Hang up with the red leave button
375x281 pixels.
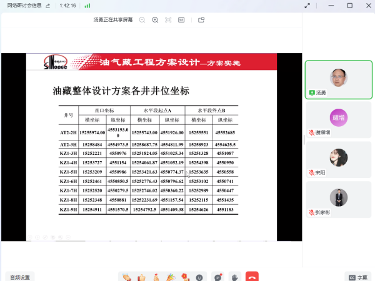(252, 277)
